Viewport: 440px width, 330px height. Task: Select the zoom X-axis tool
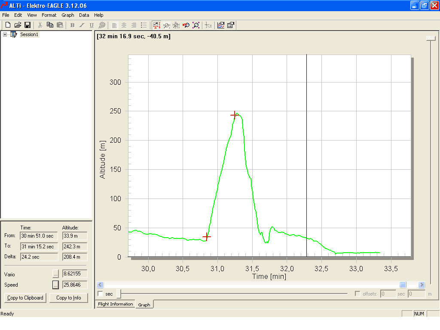pyautogui.click(x=167, y=25)
